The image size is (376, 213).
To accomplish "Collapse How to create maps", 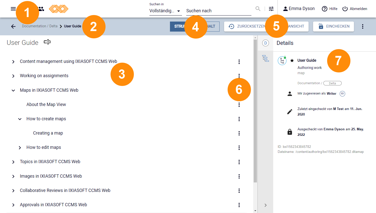I will 20,119.
